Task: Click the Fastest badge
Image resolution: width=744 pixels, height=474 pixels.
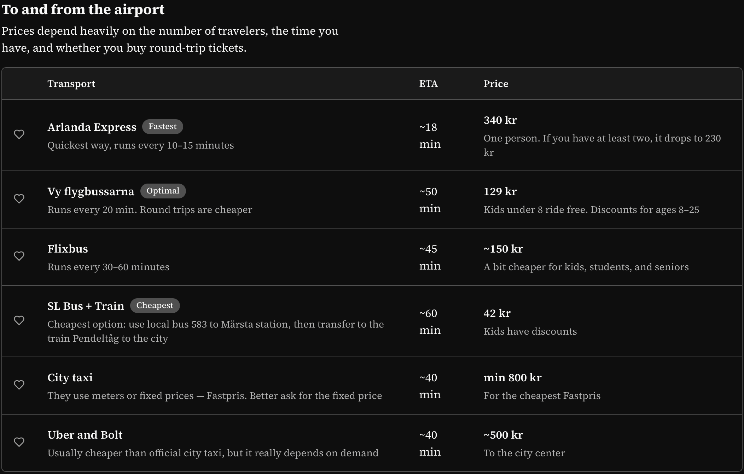Action: (x=162, y=127)
